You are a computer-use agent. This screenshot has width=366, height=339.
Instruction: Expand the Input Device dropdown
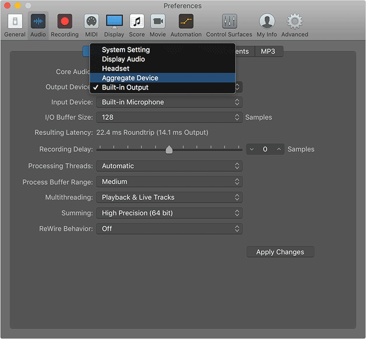tap(169, 102)
